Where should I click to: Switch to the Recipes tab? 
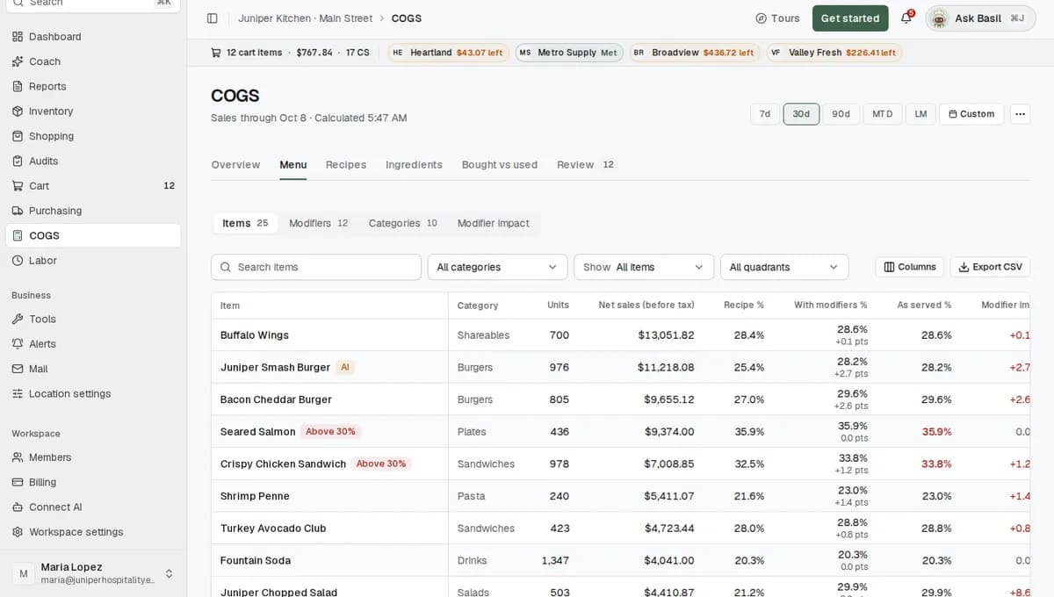[346, 165]
